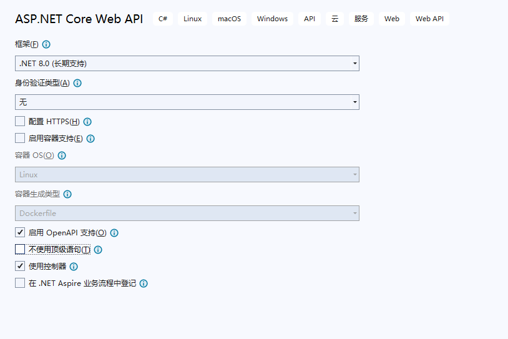Click info icon beside 配置 HTTPS(H)
Screen dimensions: 508x339
click(x=87, y=122)
